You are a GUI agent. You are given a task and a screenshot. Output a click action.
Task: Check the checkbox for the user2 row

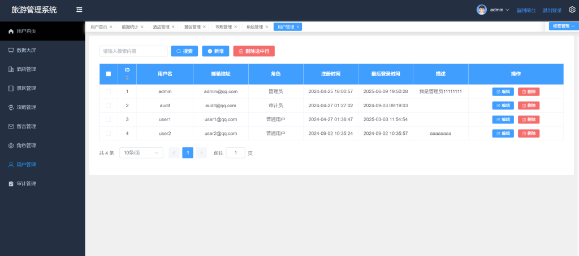click(x=108, y=133)
